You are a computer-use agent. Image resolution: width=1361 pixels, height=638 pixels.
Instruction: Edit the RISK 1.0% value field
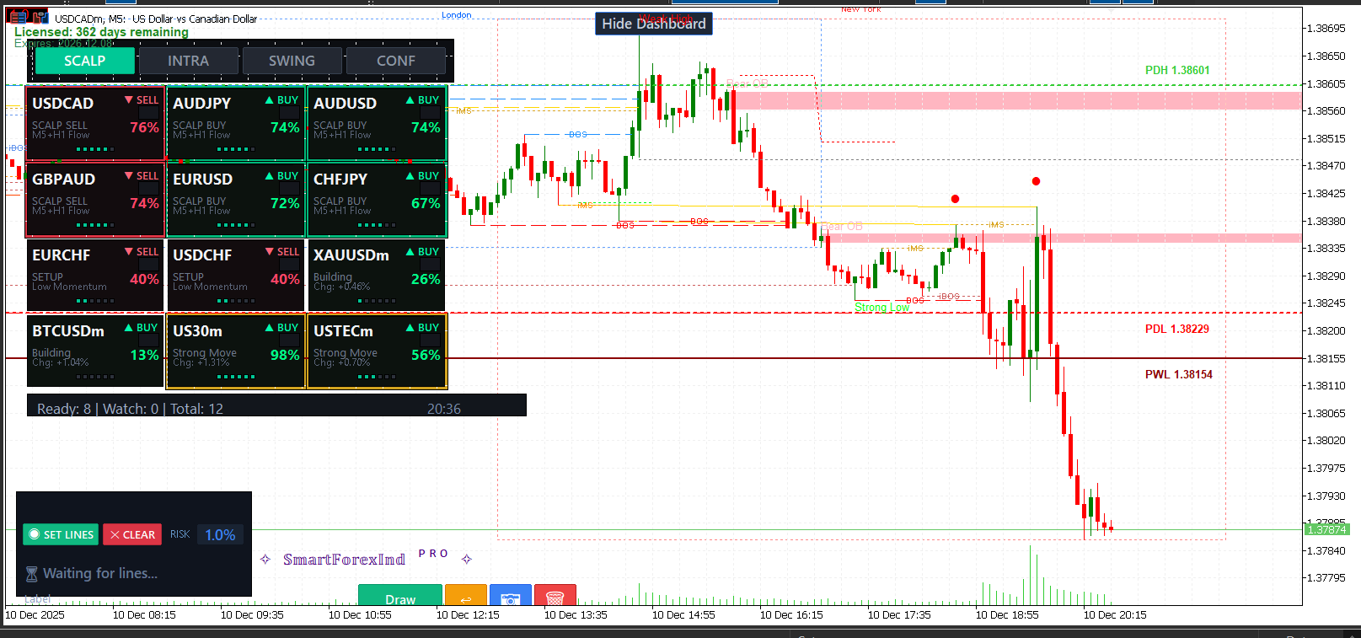coord(220,534)
